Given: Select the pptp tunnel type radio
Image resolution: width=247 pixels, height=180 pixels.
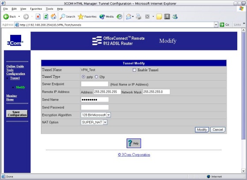Looking at the screenshot, I should coord(83,77).
